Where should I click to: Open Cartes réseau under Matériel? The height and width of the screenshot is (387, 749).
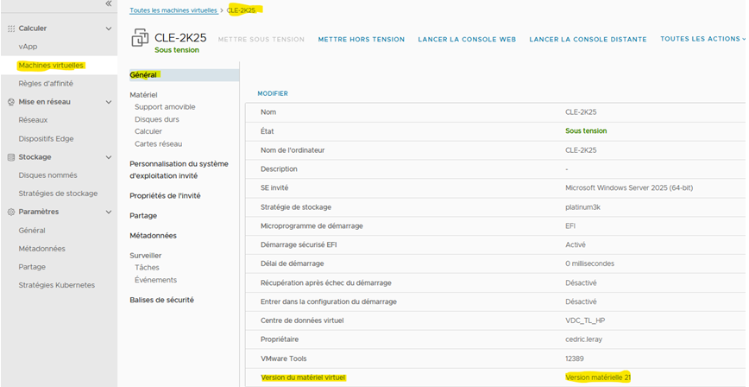pos(158,143)
